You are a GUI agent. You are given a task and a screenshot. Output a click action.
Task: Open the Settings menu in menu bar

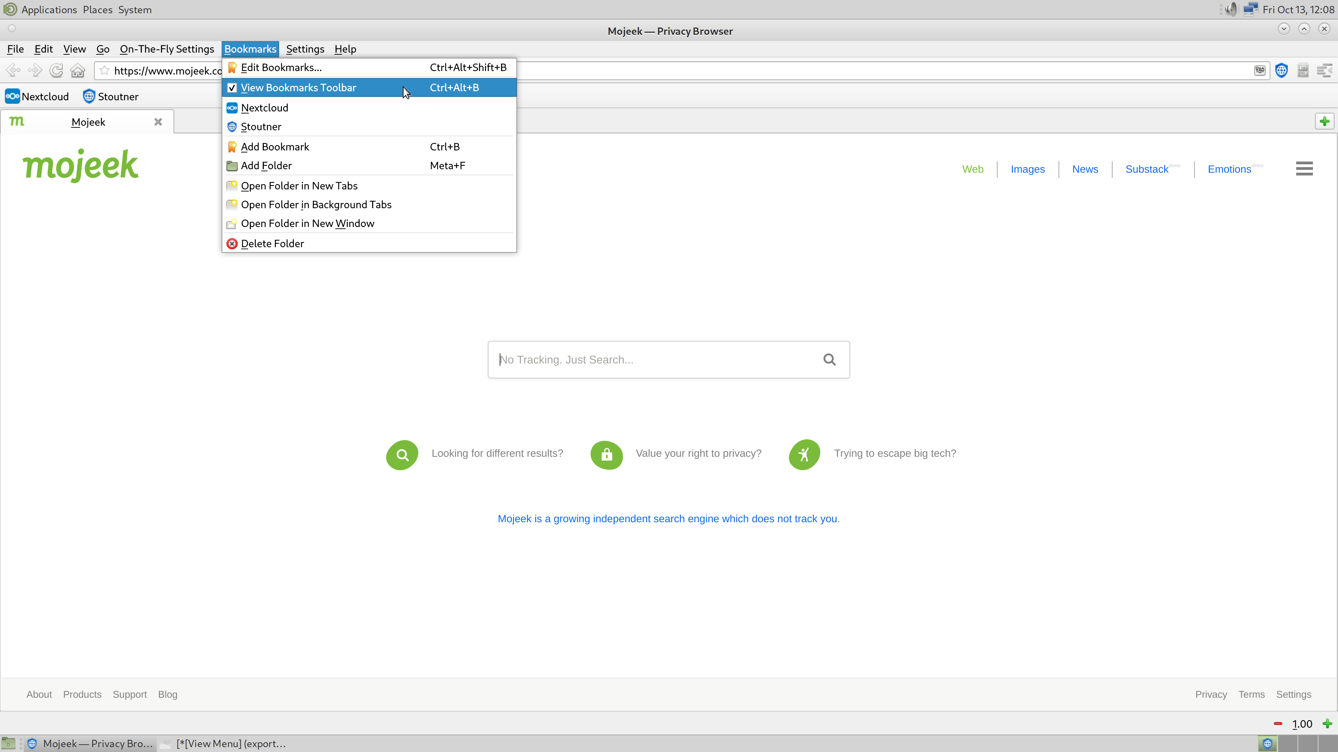[305, 49]
